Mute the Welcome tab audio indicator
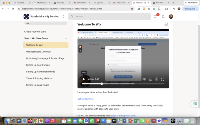This screenshot has width=200, height=125. click(145, 3)
